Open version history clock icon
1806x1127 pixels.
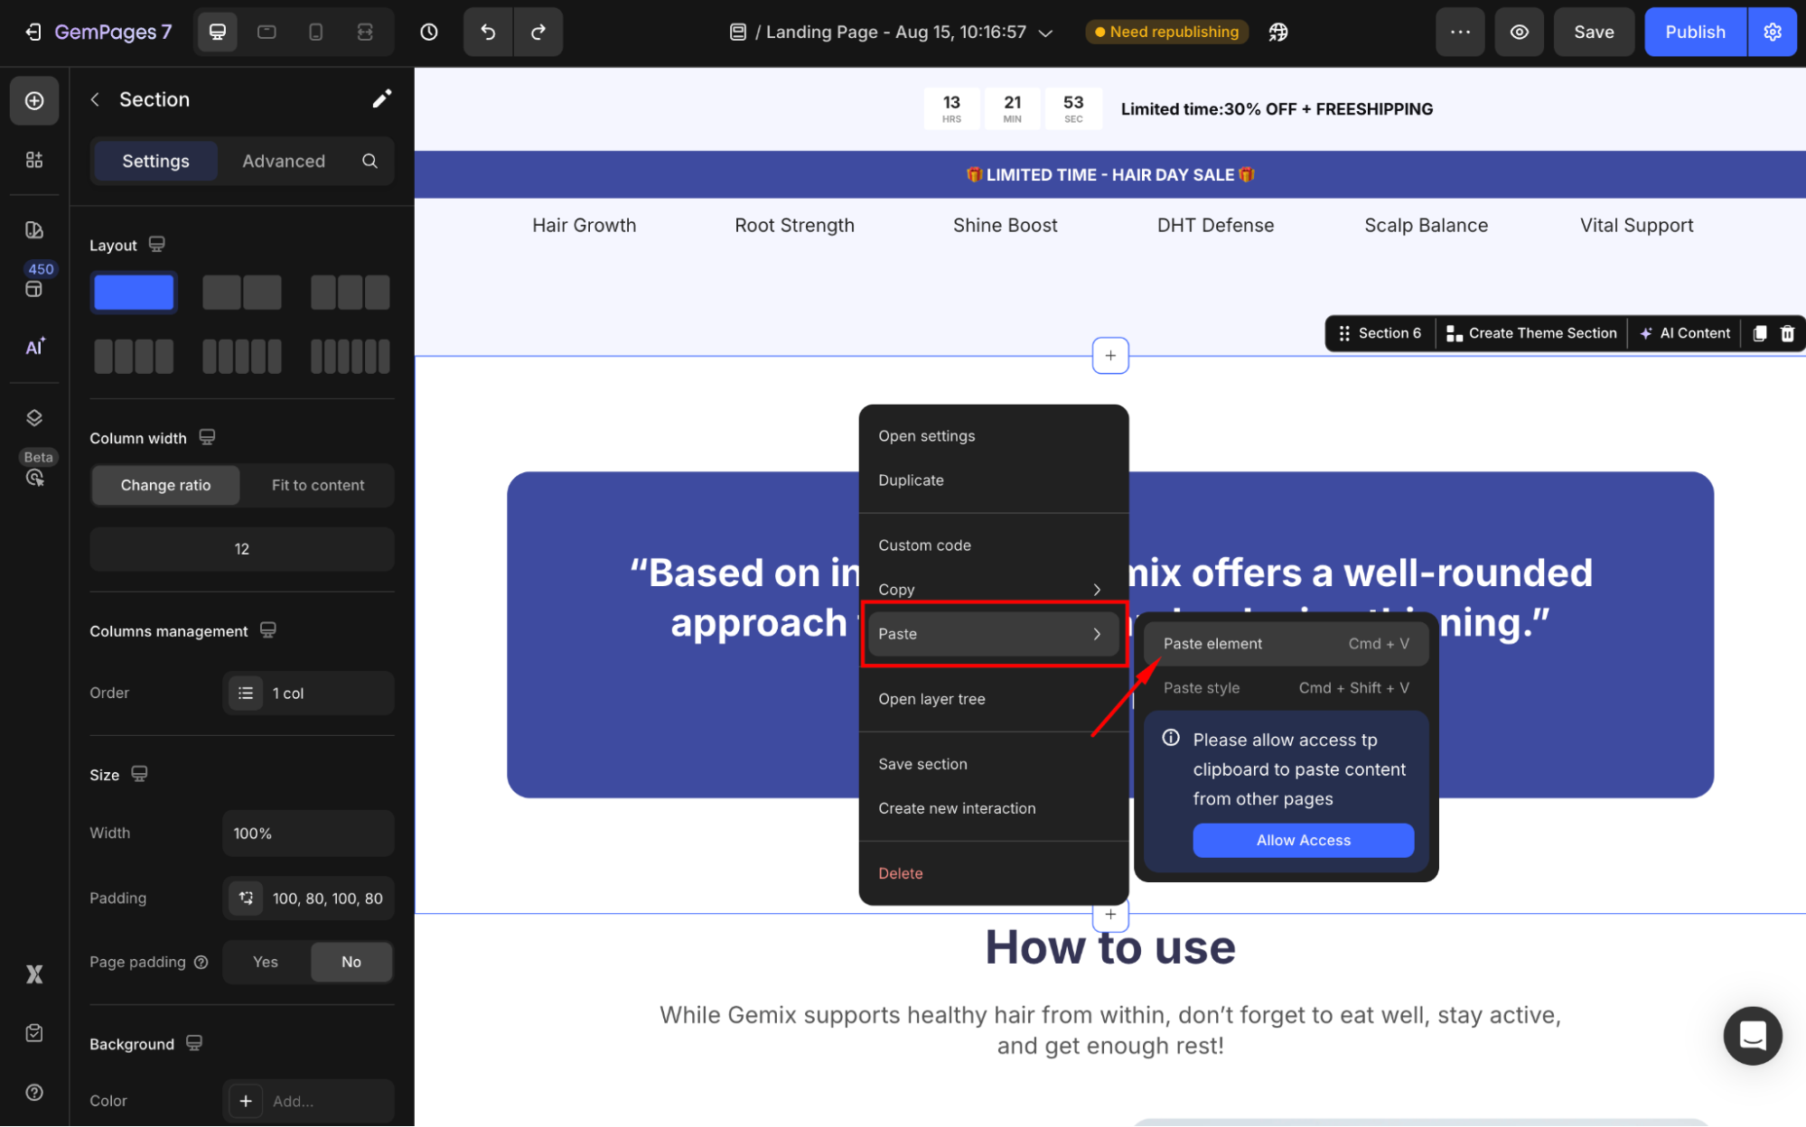[429, 33]
